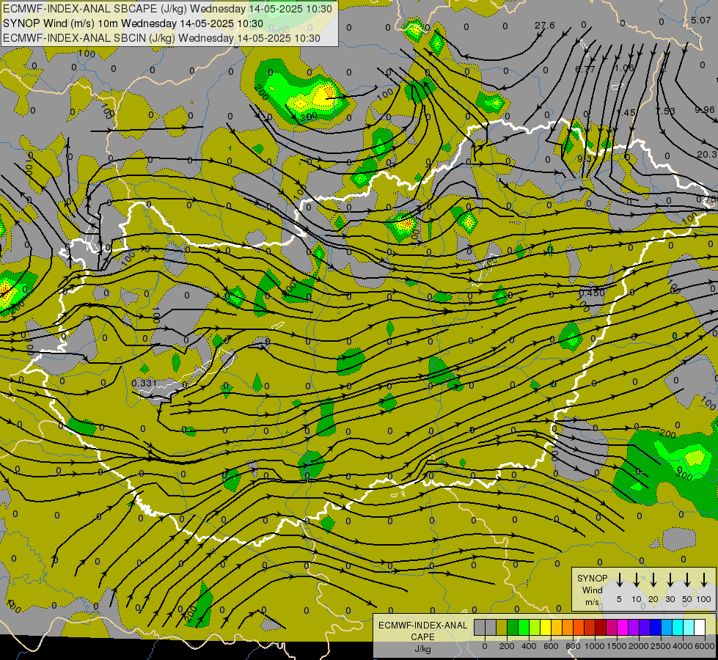Click the 9.96 value on the map
The height and width of the screenshot is (660, 718).
(x=704, y=109)
